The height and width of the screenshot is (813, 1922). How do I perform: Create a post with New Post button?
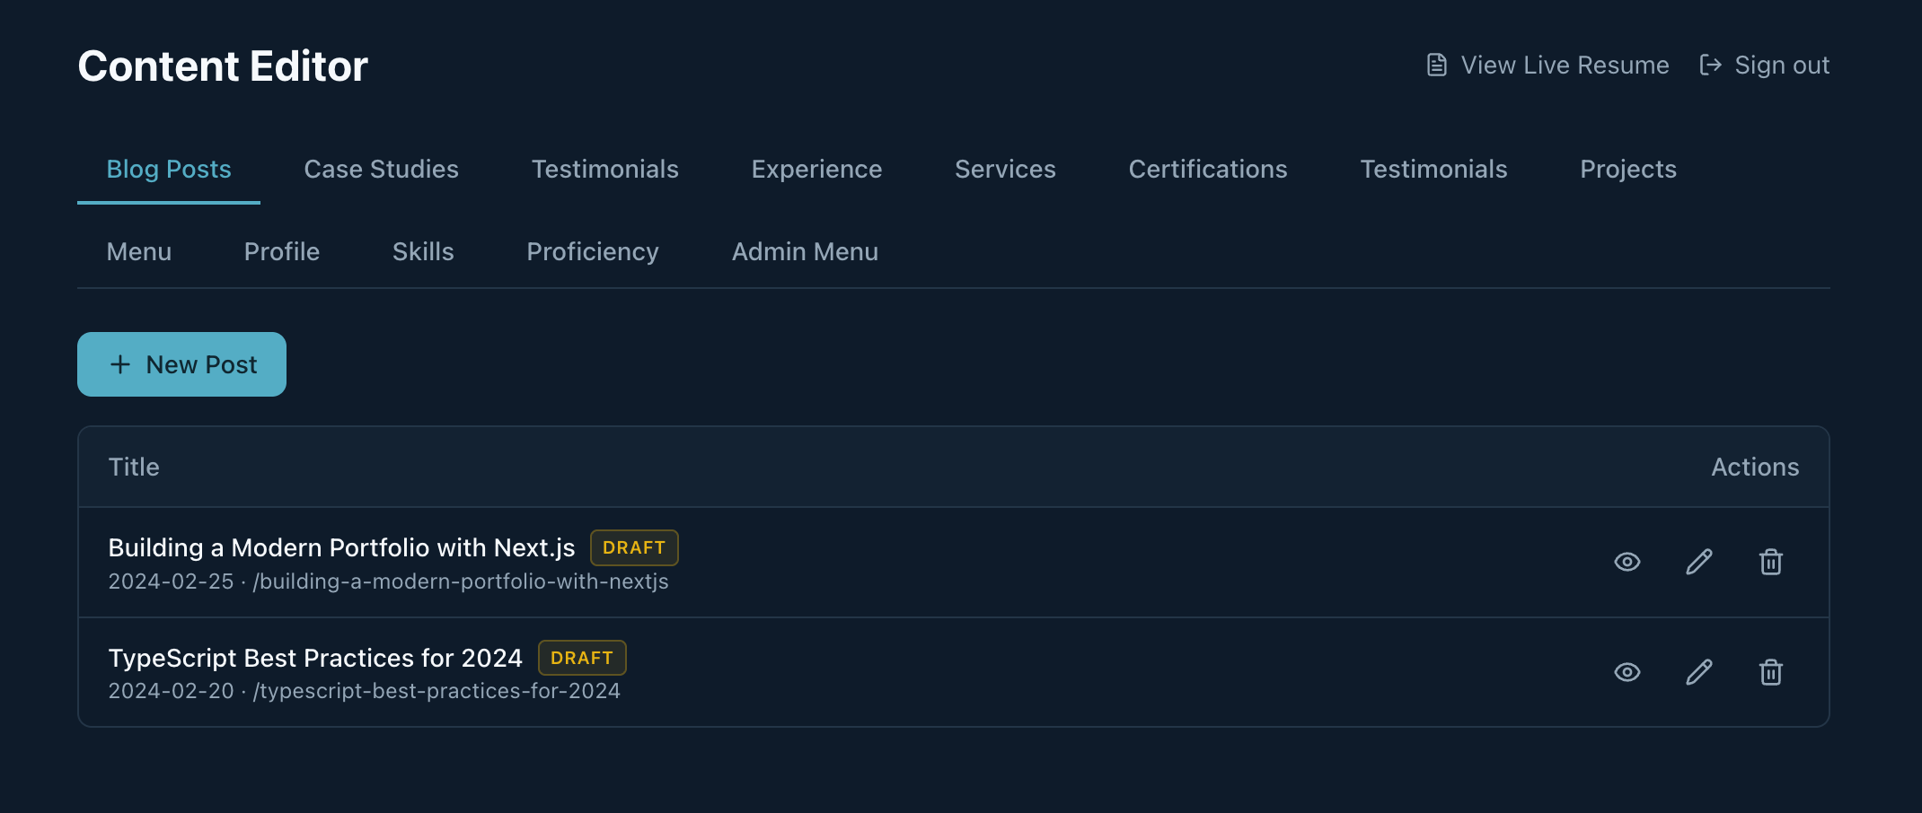tap(181, 364)
